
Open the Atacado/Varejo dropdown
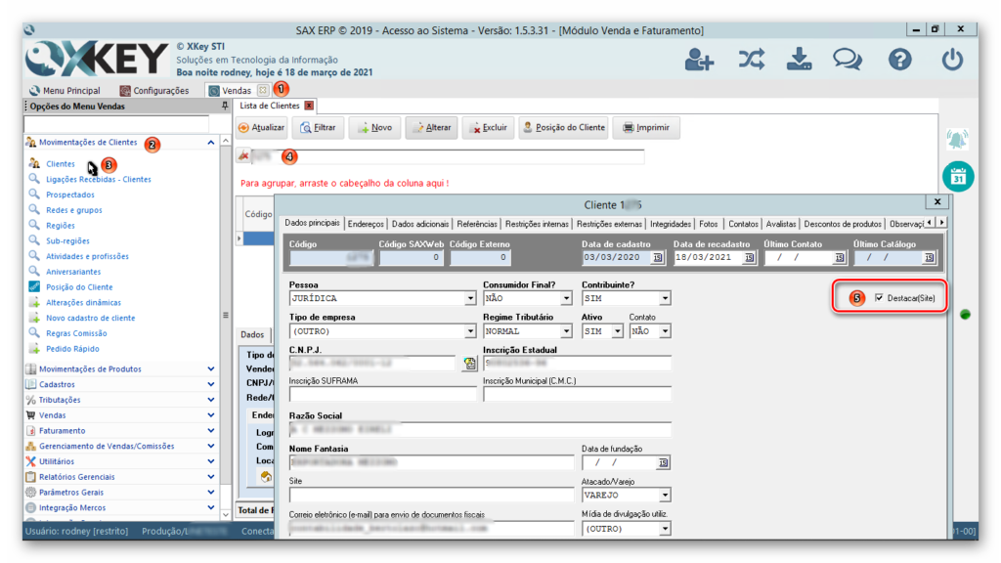coord(665,496)
